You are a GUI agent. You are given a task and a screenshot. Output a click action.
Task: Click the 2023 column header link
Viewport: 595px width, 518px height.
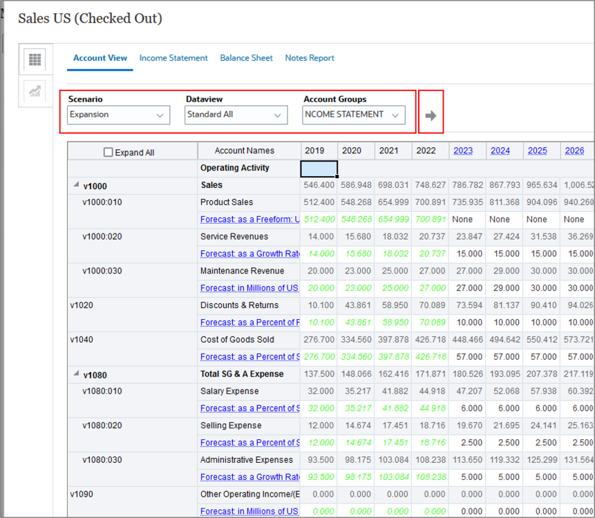[463, 151]
